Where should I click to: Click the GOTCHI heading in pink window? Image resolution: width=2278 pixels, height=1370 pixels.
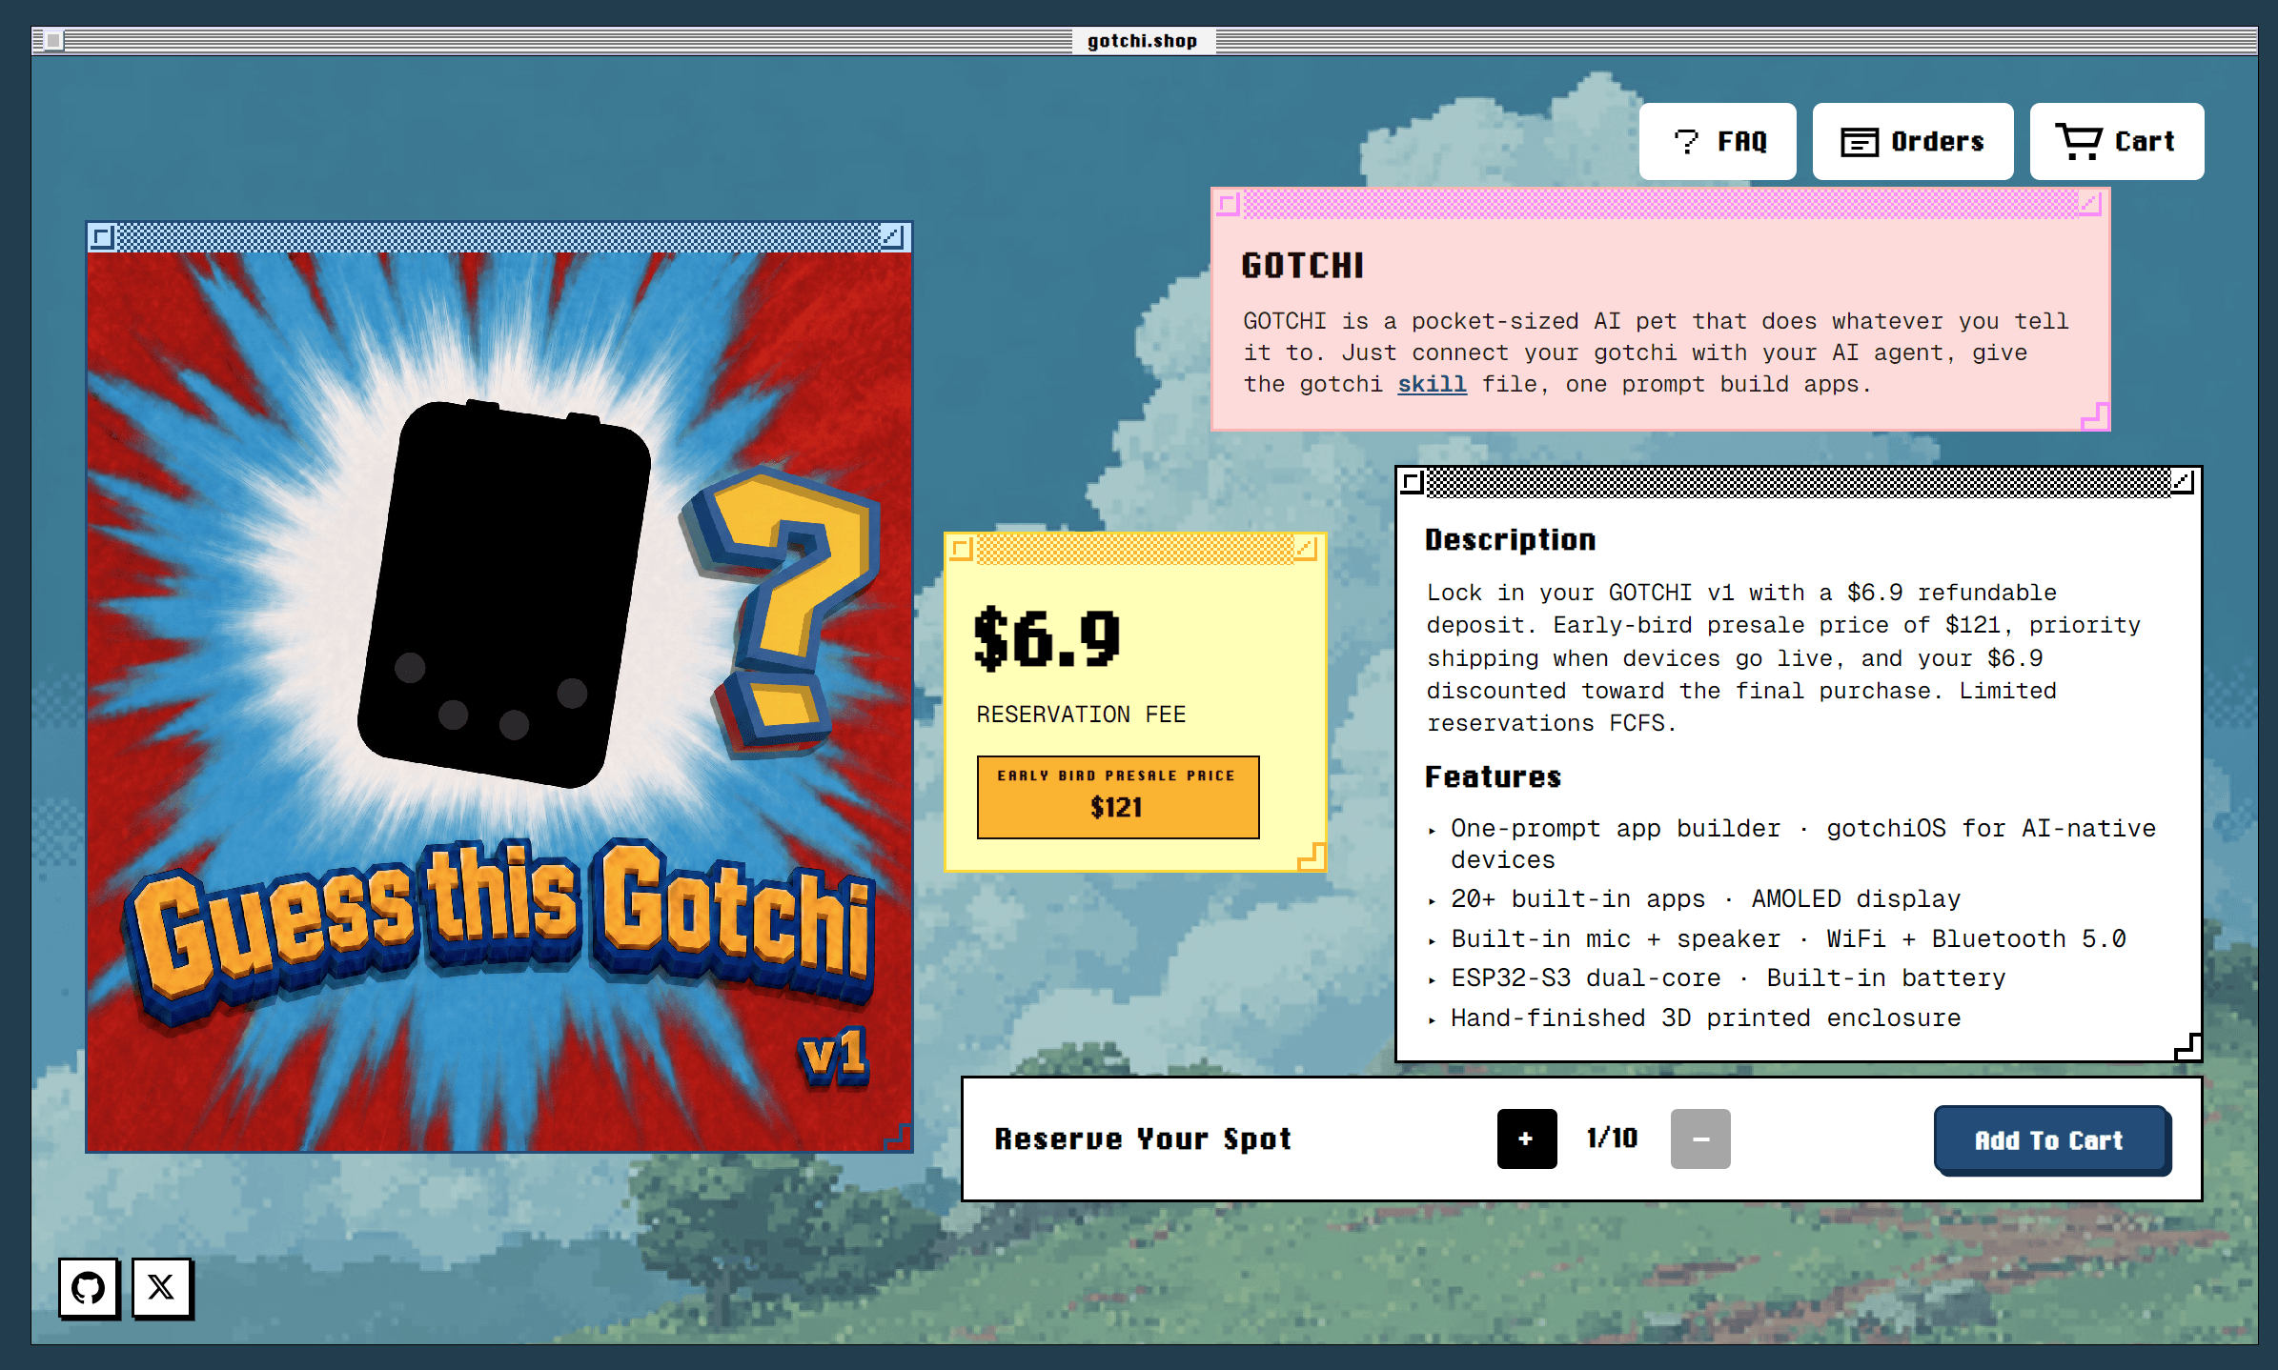1302,266
